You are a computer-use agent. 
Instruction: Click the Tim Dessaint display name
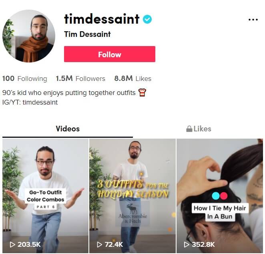[87, 34]
